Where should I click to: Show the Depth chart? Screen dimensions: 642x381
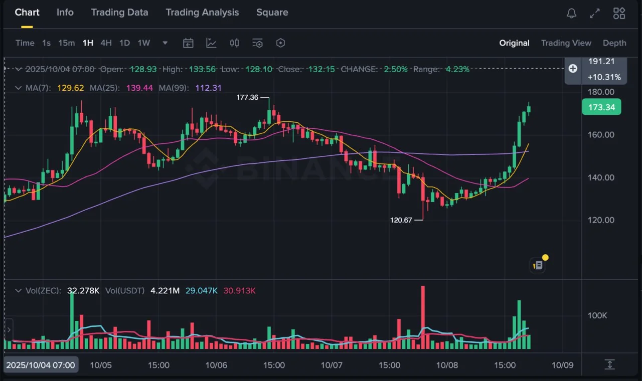614,43
